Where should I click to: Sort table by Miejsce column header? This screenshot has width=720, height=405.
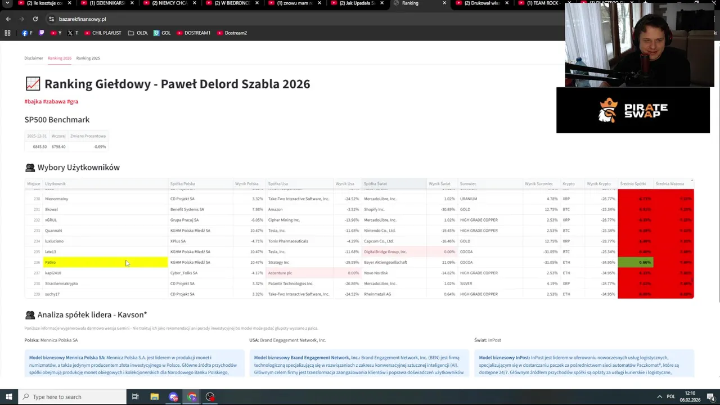[x=34, y=184]
